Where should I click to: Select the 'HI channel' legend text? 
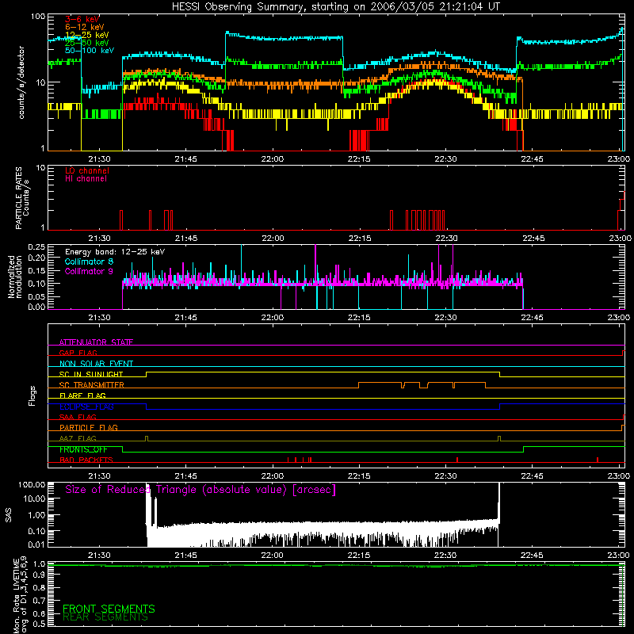tap(86, 179)
